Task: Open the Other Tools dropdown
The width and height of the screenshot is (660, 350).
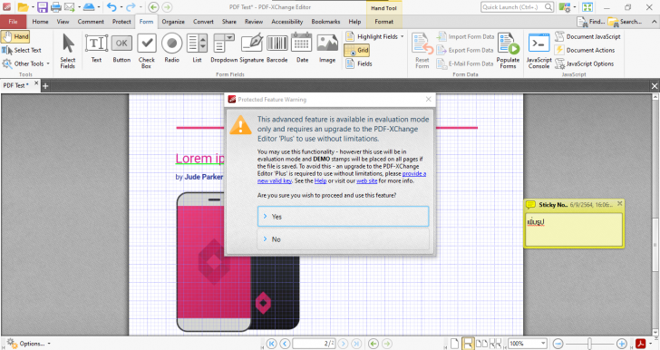Action: [26, 63]
